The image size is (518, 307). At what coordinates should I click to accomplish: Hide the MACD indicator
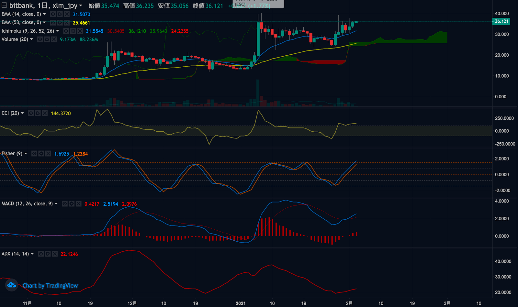coord(65,204)
